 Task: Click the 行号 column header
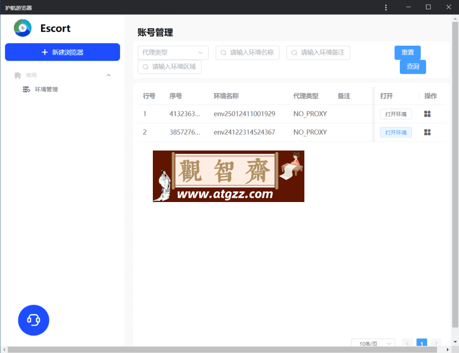pyautogui.click(x=149, y=96)
